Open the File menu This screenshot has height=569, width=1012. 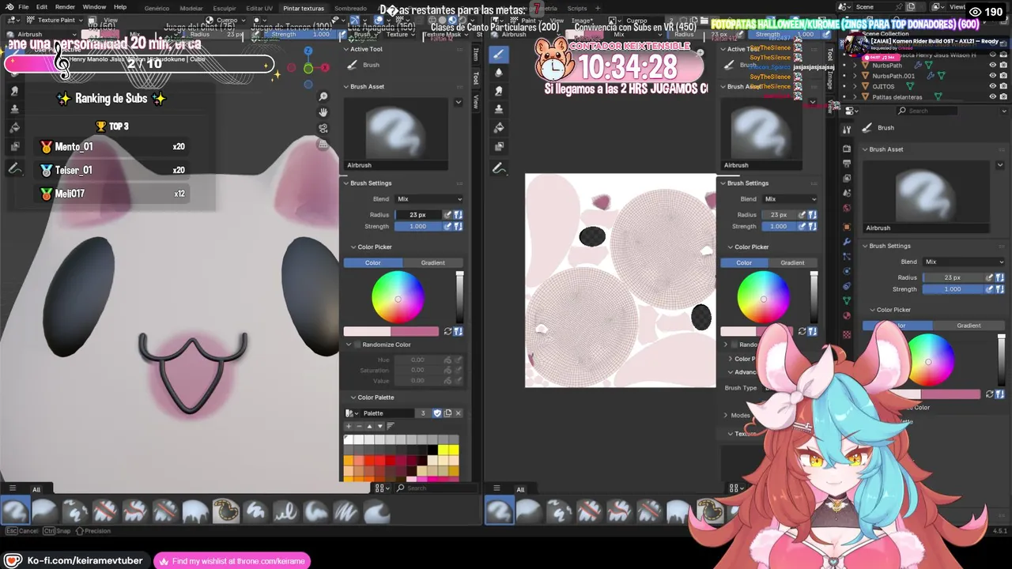click(x=24, y=7)
